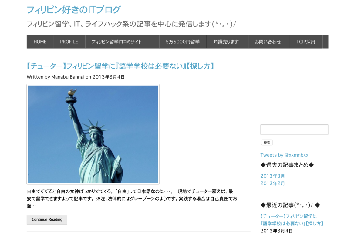Open the 2013年3月 archive link
The height and width of the screenshot is (233, 364).
[273, 176]
